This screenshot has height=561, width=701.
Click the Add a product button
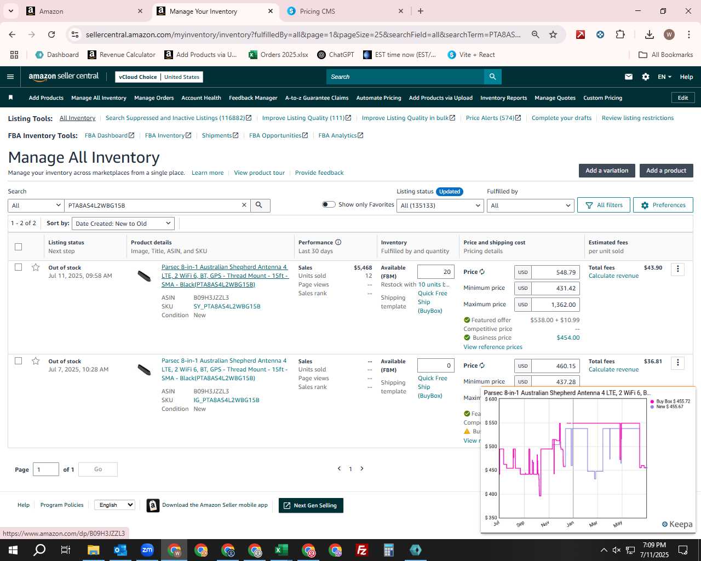(666, 170)
